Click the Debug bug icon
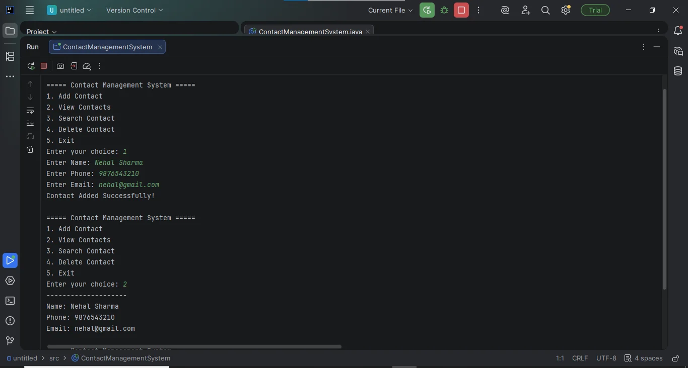 (x=444, y=10)
